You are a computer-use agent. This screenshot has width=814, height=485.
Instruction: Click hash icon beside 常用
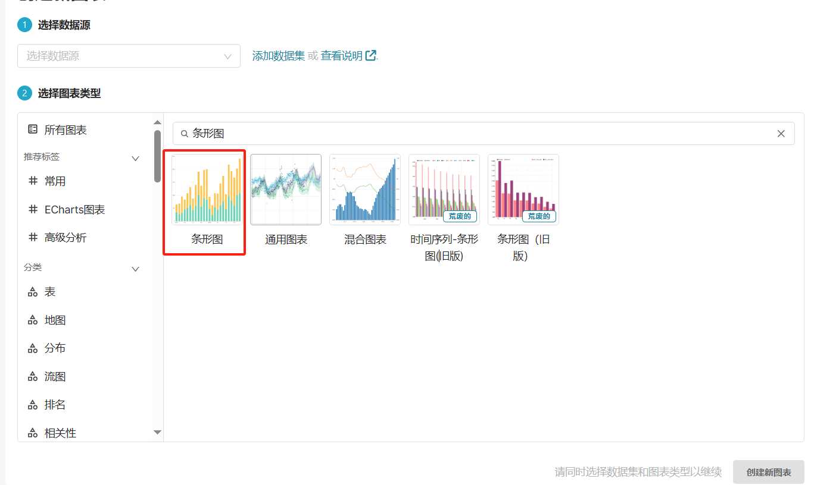pos(33,181)
